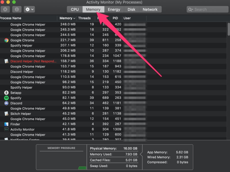Click the Discord app icon
Screen dimensions: 230x172
click(6, 103)
